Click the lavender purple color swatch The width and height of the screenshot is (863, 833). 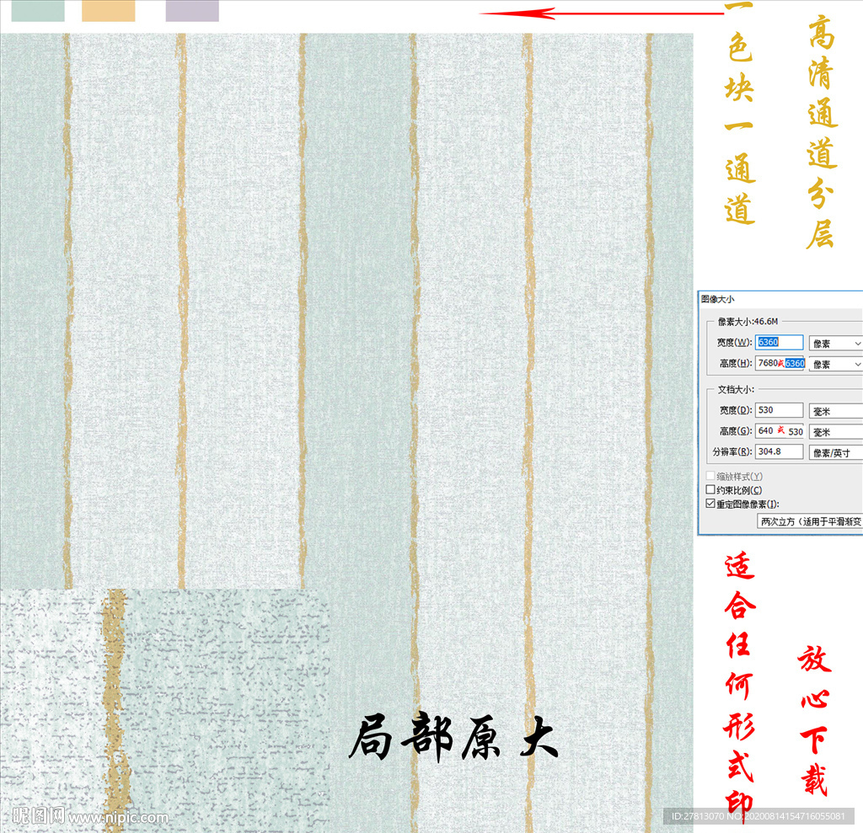(192, 10)
